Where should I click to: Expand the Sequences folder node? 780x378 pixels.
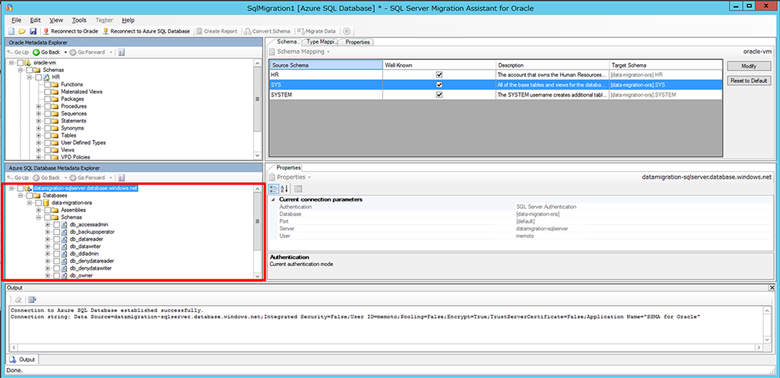[x=39, y=113]
